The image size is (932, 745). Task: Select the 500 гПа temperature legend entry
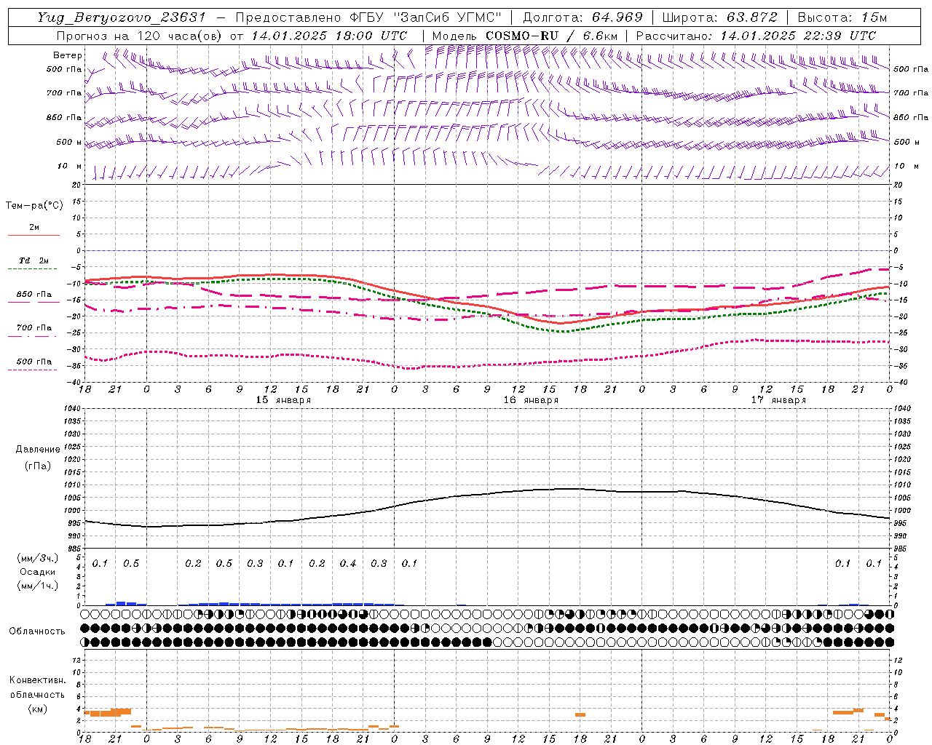pos(34,364)
